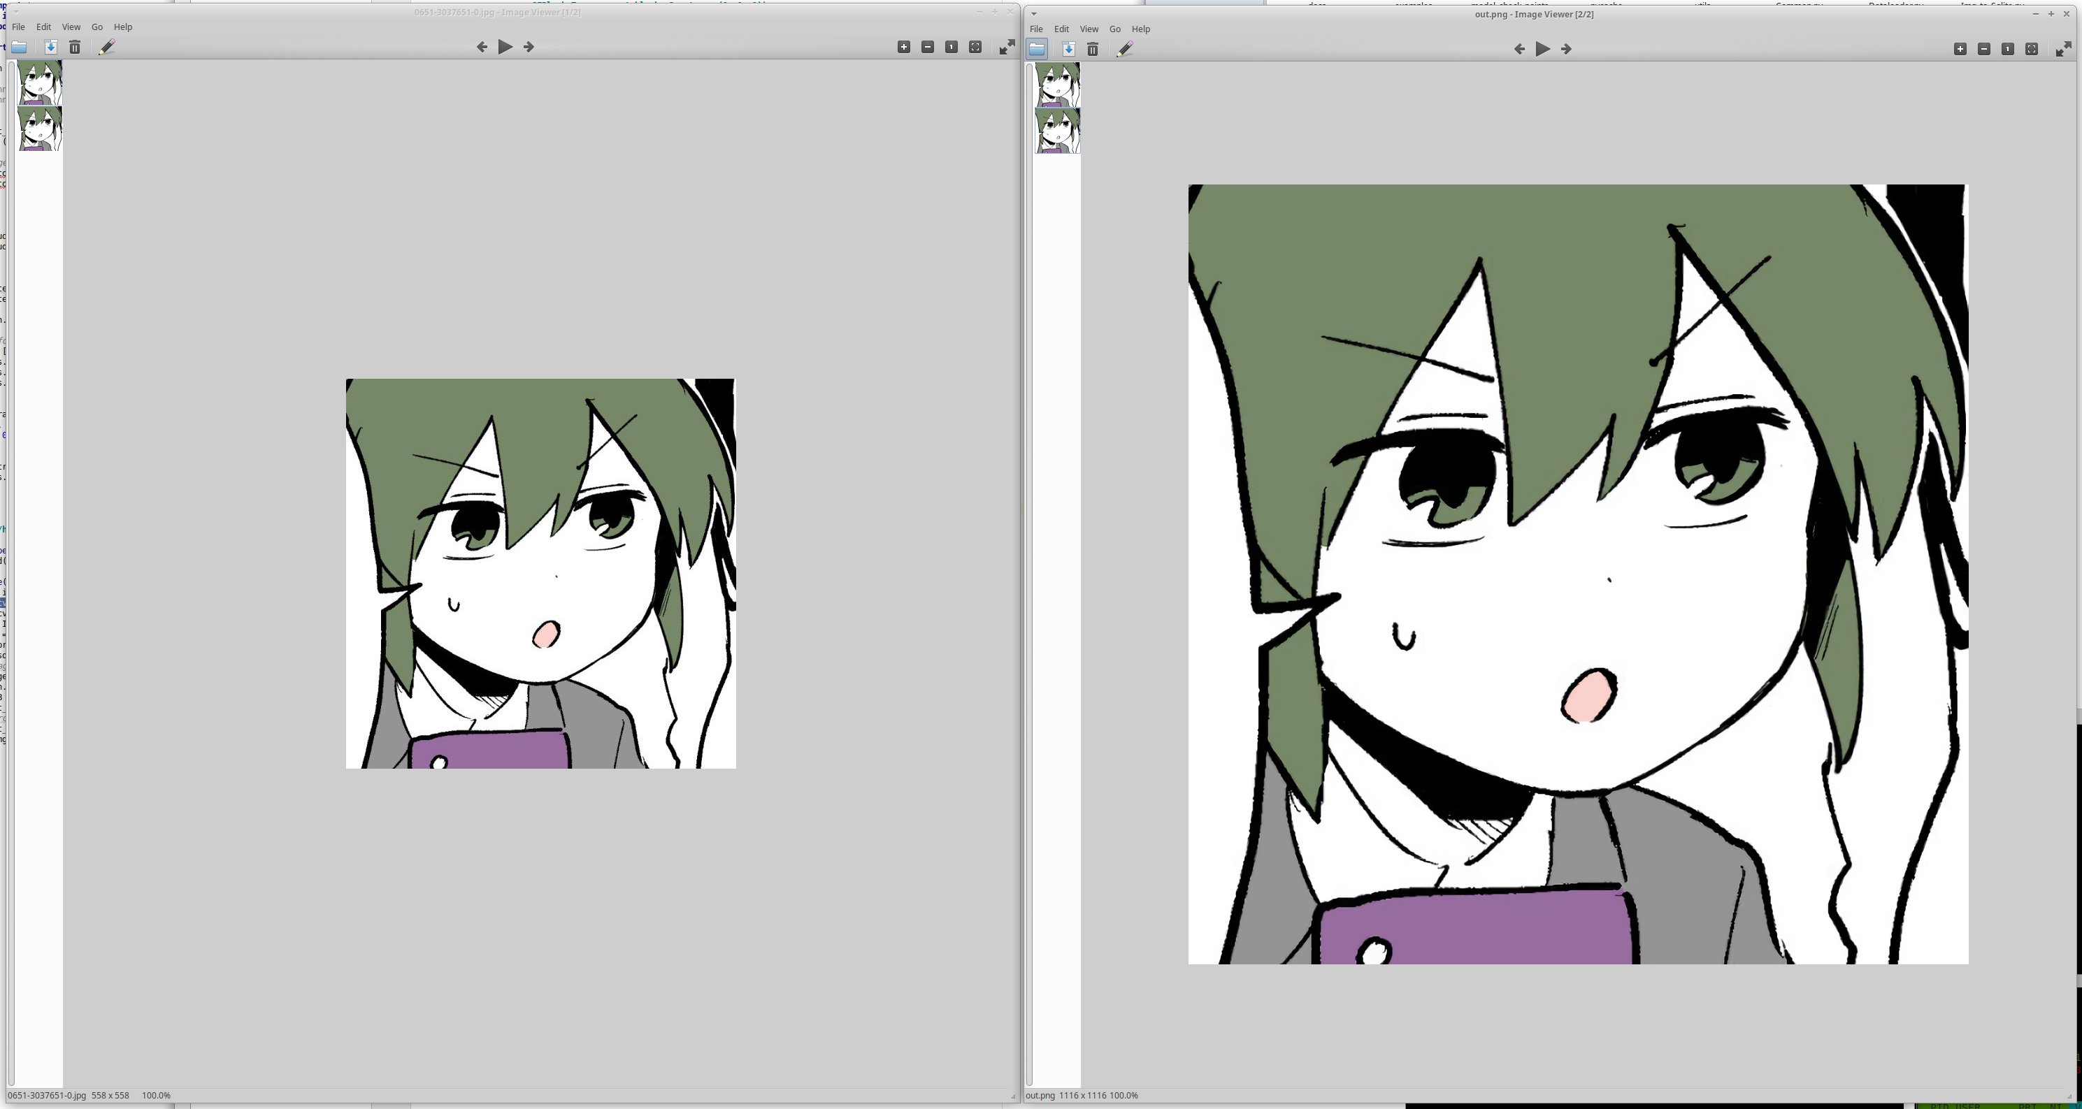
Task: Go to previous image in out.png window
Action: 1519,50
